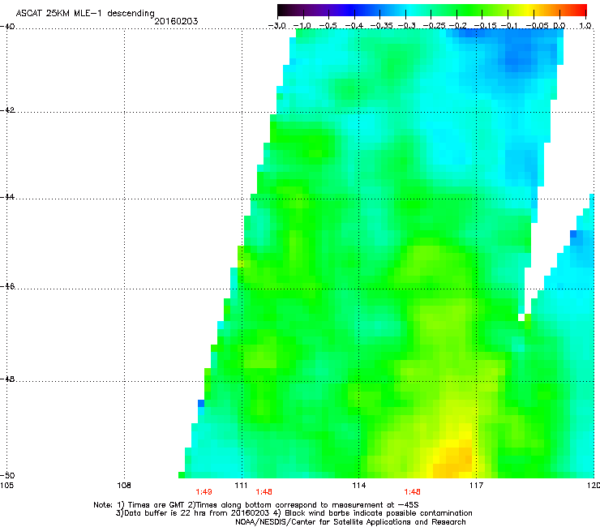Click the 111 longitude axis label
The width and height of the screenshot is (600, 527).
(242, 486)
